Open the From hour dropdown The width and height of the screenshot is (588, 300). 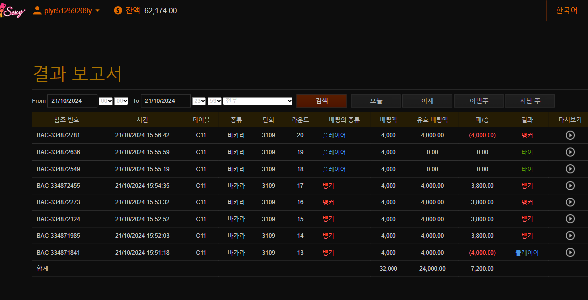click(106, 101)
